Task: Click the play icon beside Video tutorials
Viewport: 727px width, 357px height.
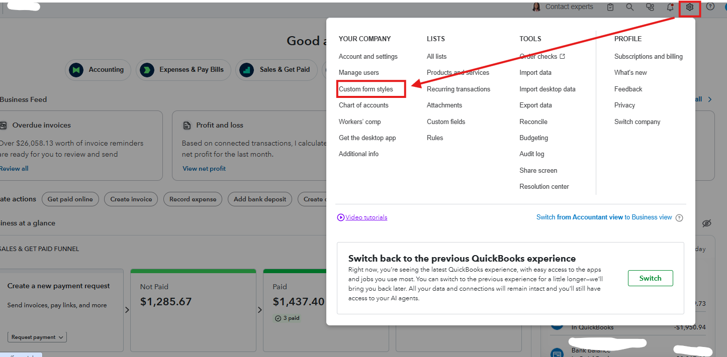Action: (341, 217)
